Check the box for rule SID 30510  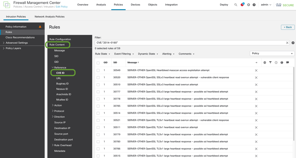tap(98, 85)
